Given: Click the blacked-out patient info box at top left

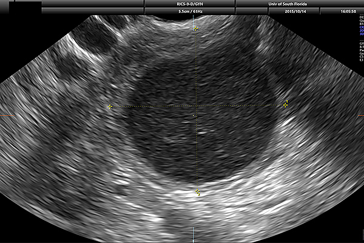Looking at the screenshot, I should 21,7.
